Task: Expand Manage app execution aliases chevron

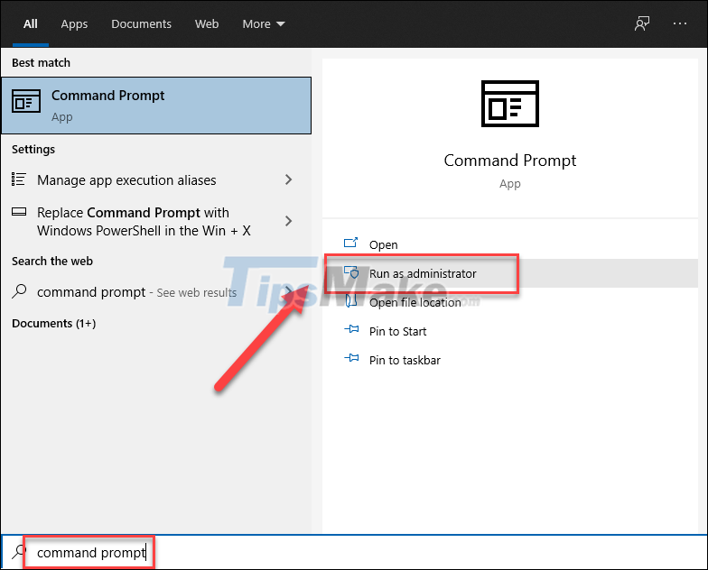Action: 289,179
